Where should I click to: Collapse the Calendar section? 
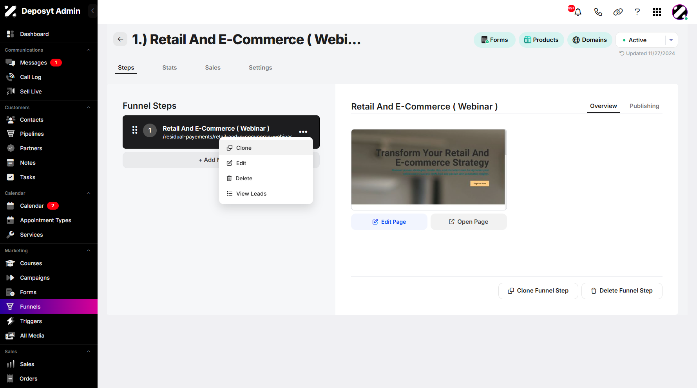(89, 193)
